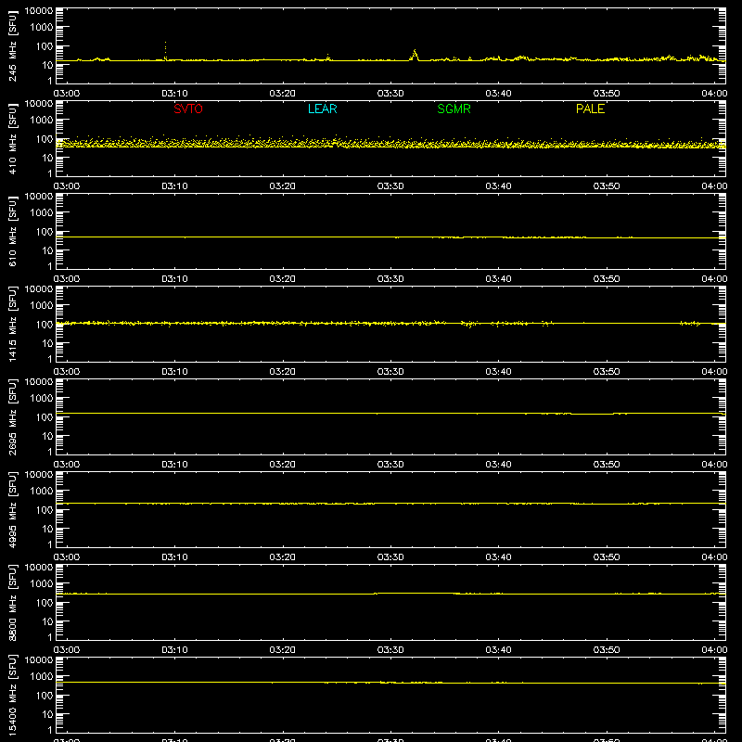Viewport: 742px width, 742px height.
Task: Click the 03:30 label under the 245 MHz plot
Action: point(390,94)
